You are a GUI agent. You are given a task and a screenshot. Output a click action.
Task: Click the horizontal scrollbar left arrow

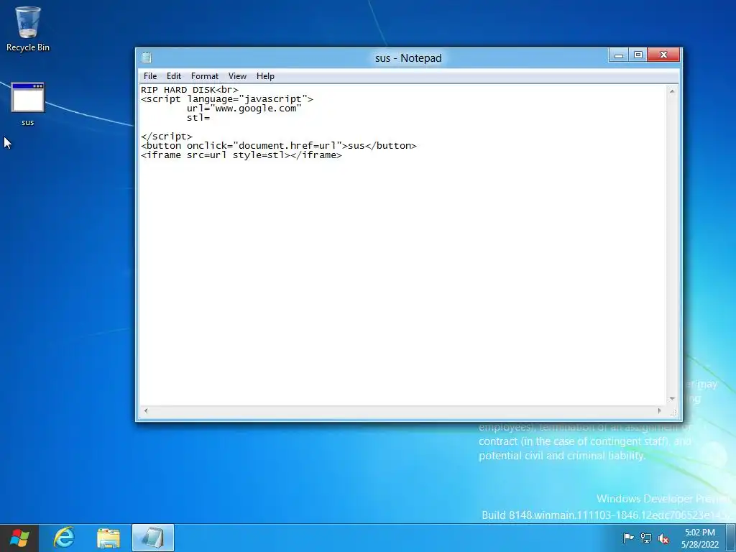click(146, 410)
